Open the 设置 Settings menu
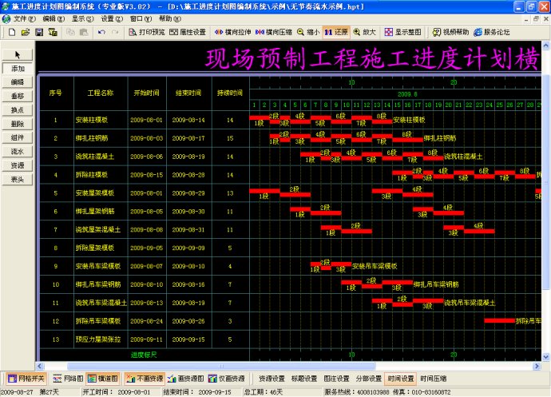This screenshot has height=397, width=551. (x=112, y=18)
